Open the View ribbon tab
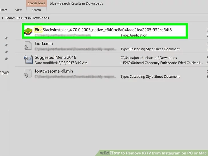The width and height of the screenshot is (208, 156). [19, 10]
